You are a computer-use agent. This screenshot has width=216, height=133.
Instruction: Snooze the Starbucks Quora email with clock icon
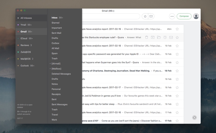click(165, 37)
